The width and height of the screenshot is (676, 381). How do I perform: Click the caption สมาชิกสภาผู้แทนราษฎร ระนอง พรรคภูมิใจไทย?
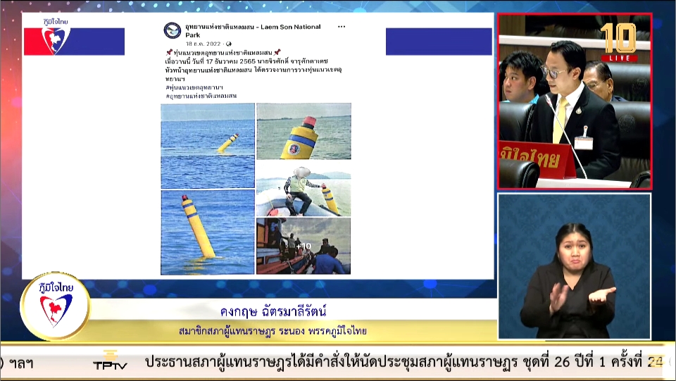(273, 331)
